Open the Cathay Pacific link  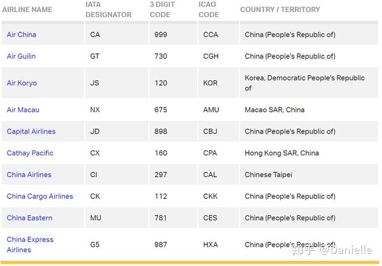(x=30, y=153)
